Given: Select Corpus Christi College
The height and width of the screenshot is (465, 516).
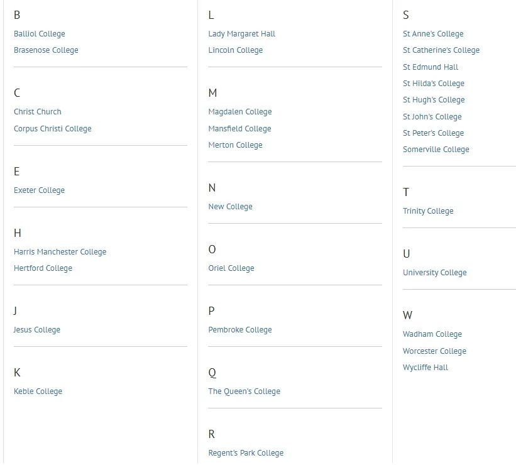Looking at the screenshot, I should coord(52,129).
